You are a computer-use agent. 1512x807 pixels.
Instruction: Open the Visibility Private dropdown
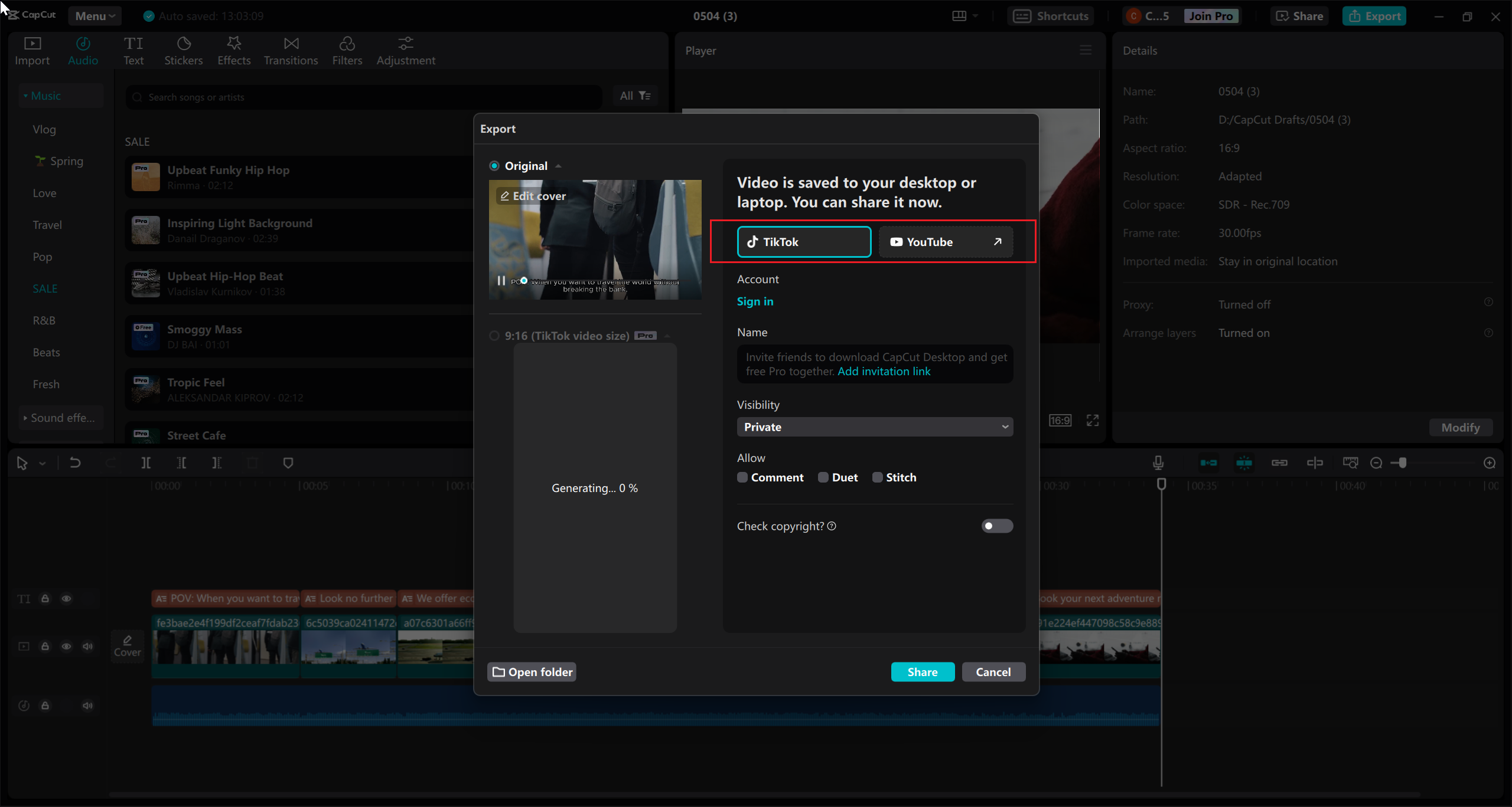(875, 427)
